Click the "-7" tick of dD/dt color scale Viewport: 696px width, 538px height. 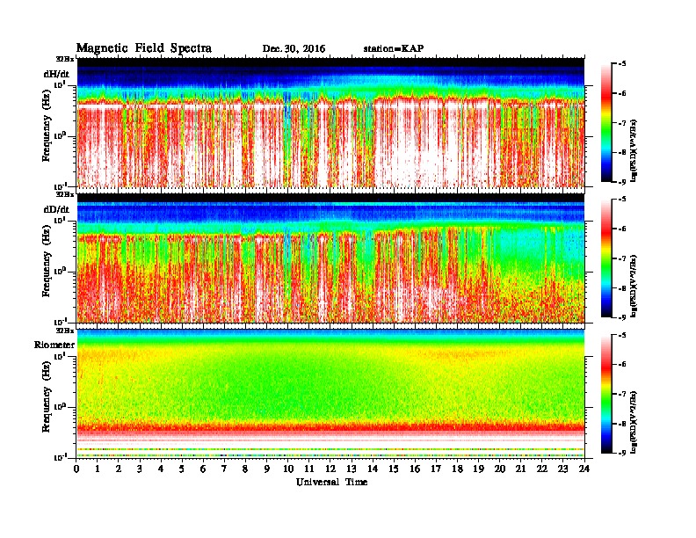[x=622, y=258]
